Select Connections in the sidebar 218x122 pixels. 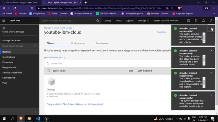coord(9,78)
